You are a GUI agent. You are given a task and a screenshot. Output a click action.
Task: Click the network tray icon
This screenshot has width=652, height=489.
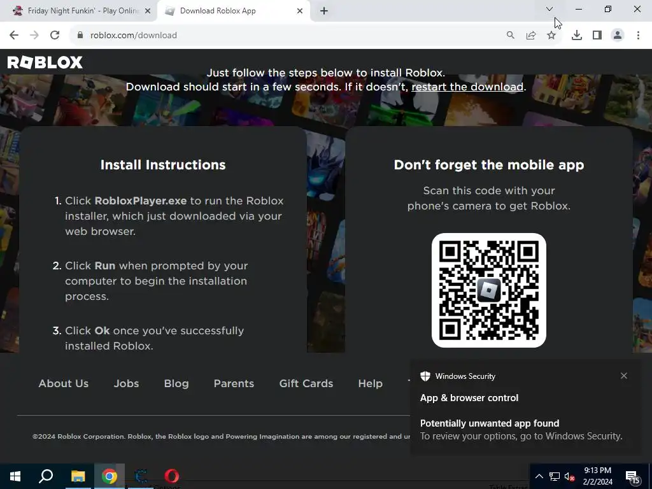(555, 476)
